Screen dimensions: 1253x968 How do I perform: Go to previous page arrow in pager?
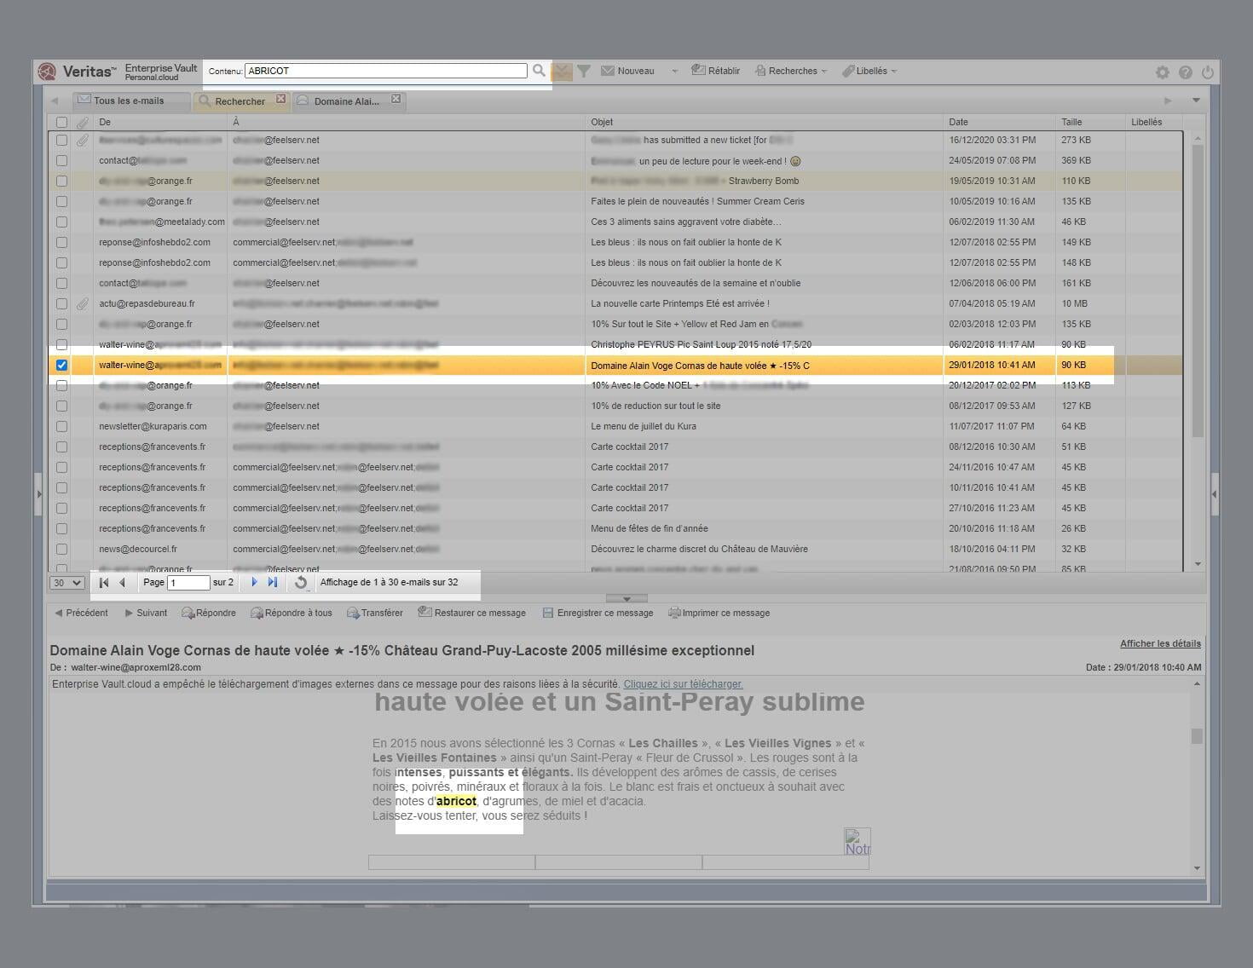(123, 582)
